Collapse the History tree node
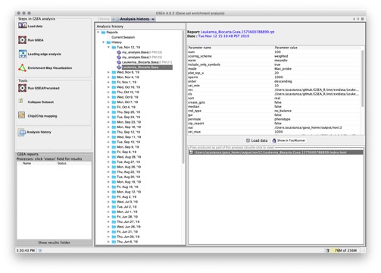Screen dimensions: 381x273 coord(103,42)
